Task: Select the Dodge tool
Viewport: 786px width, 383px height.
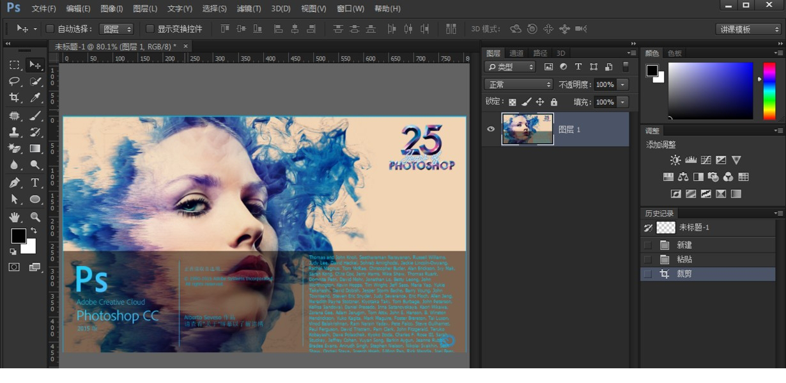Action: (x=35, y=165)
